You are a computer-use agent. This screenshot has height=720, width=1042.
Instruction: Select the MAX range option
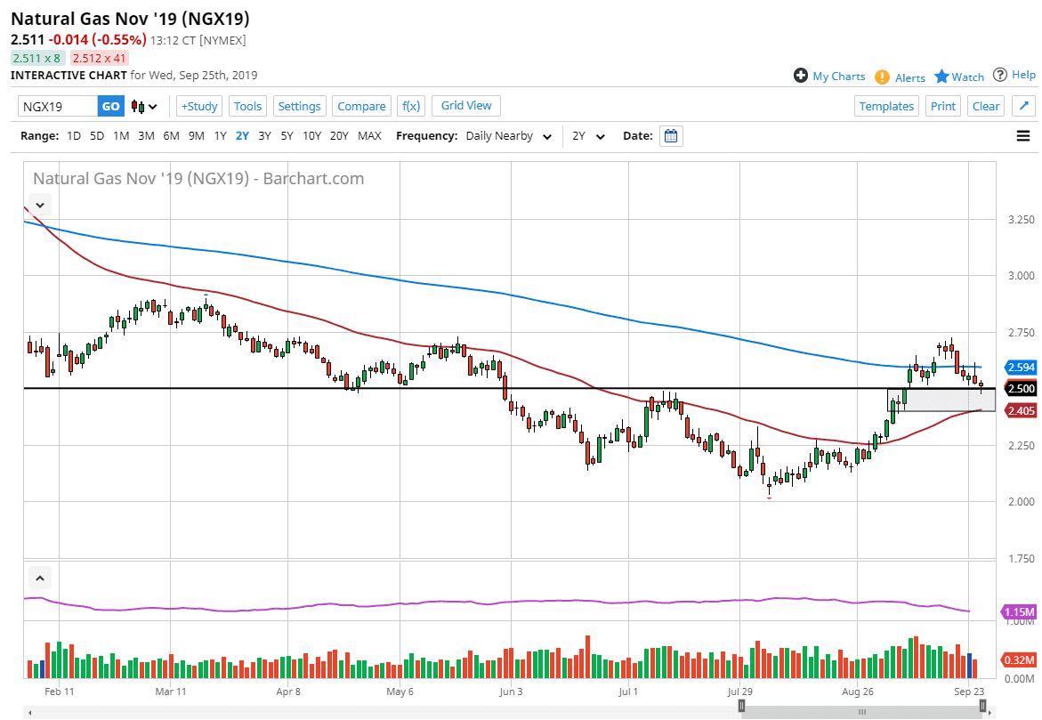point(369,136)
